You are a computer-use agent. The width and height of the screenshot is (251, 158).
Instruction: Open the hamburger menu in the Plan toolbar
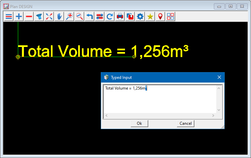pos(9,16)
